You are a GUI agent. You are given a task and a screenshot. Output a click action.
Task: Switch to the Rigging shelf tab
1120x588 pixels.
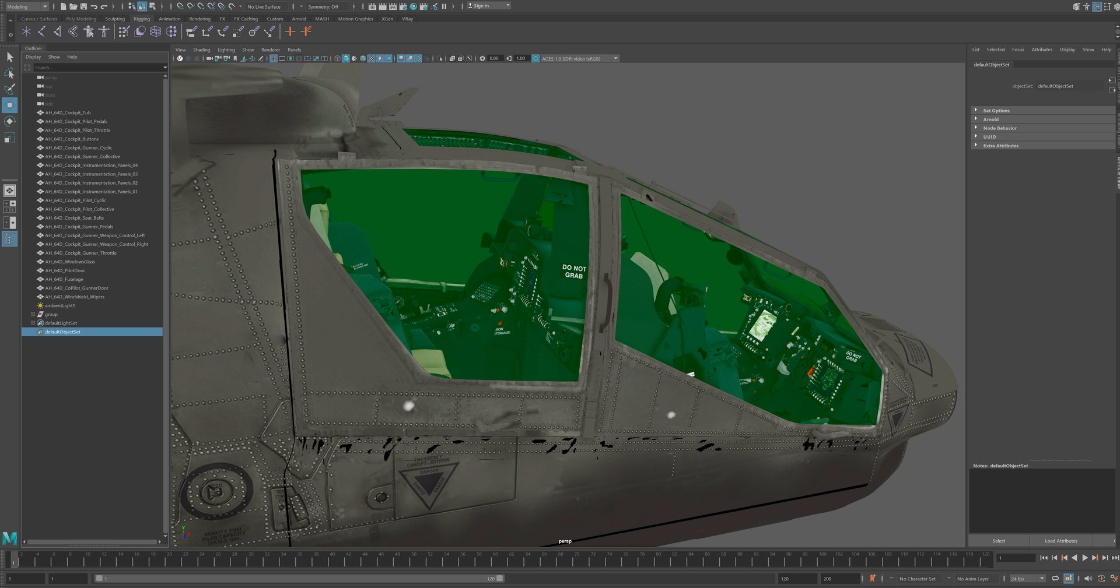(x=142, y=19)
